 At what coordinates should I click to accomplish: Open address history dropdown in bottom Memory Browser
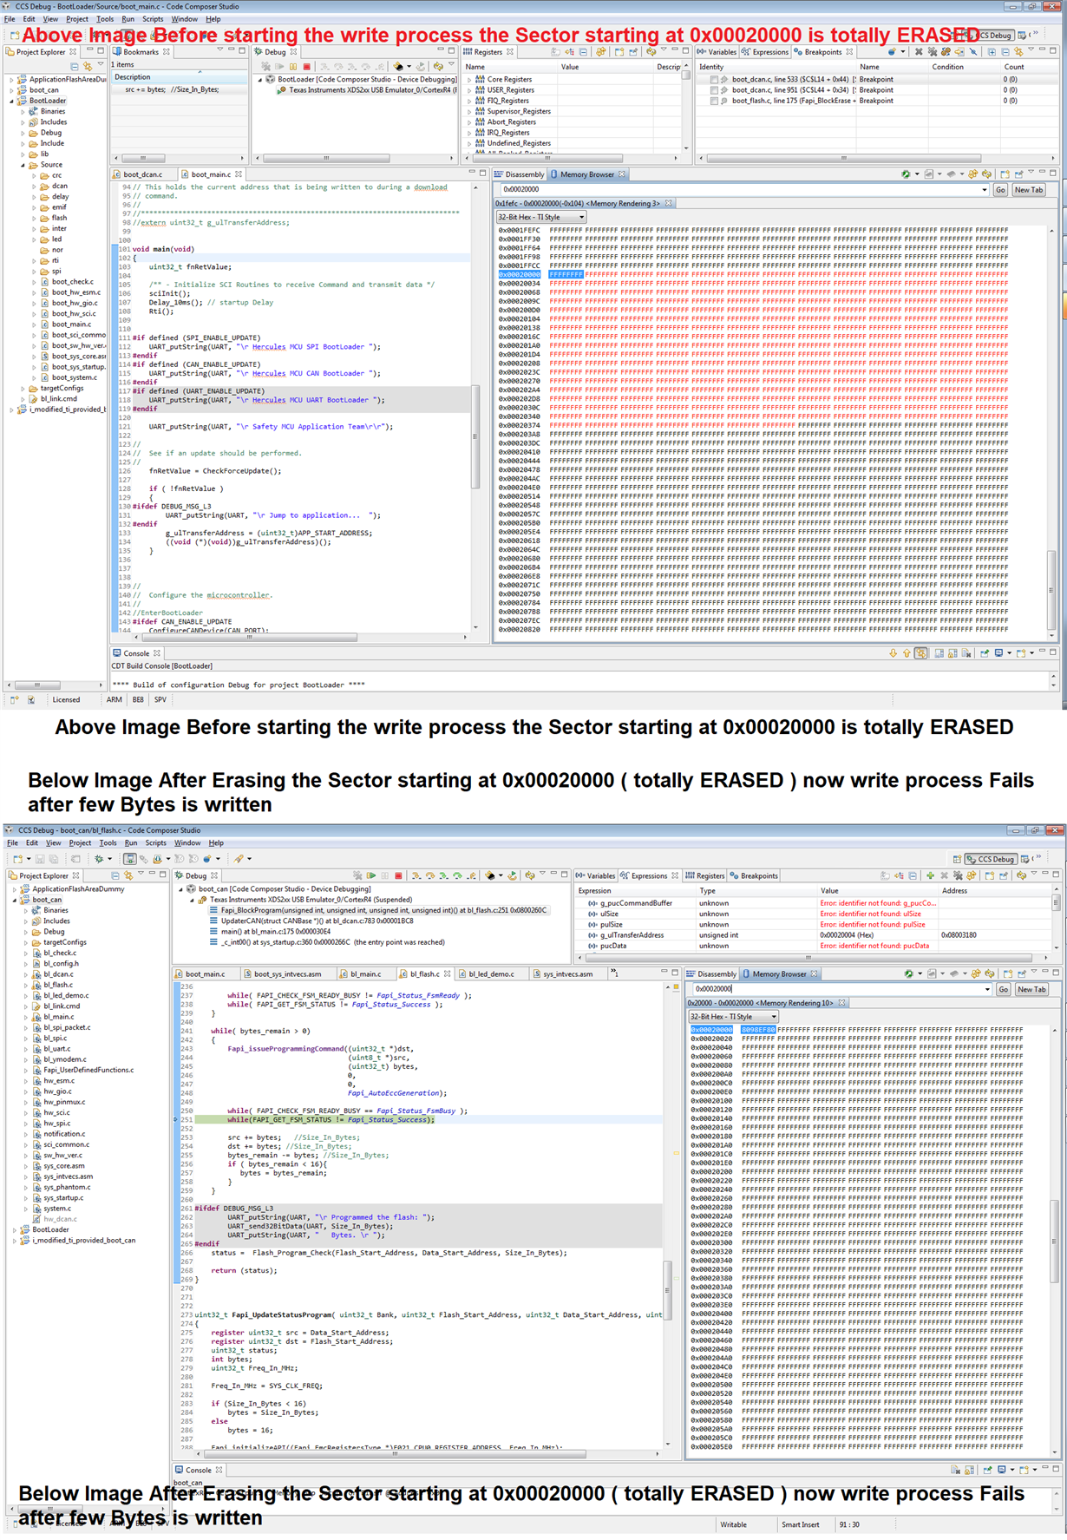pyautogui.click(x=987, y=989)
